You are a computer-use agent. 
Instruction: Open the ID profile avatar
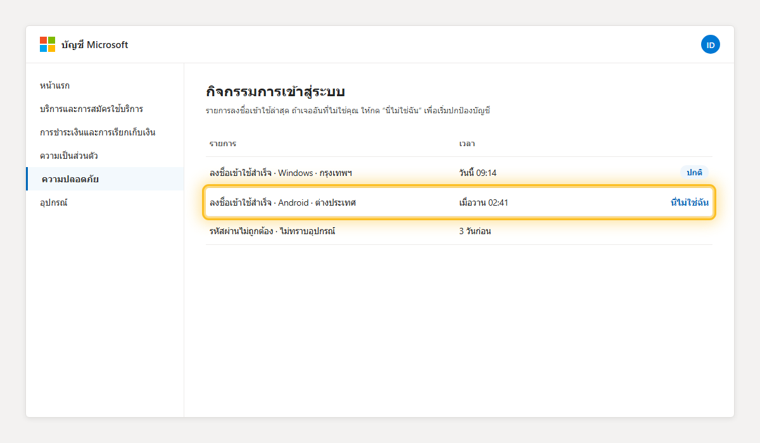click(711, 44)
